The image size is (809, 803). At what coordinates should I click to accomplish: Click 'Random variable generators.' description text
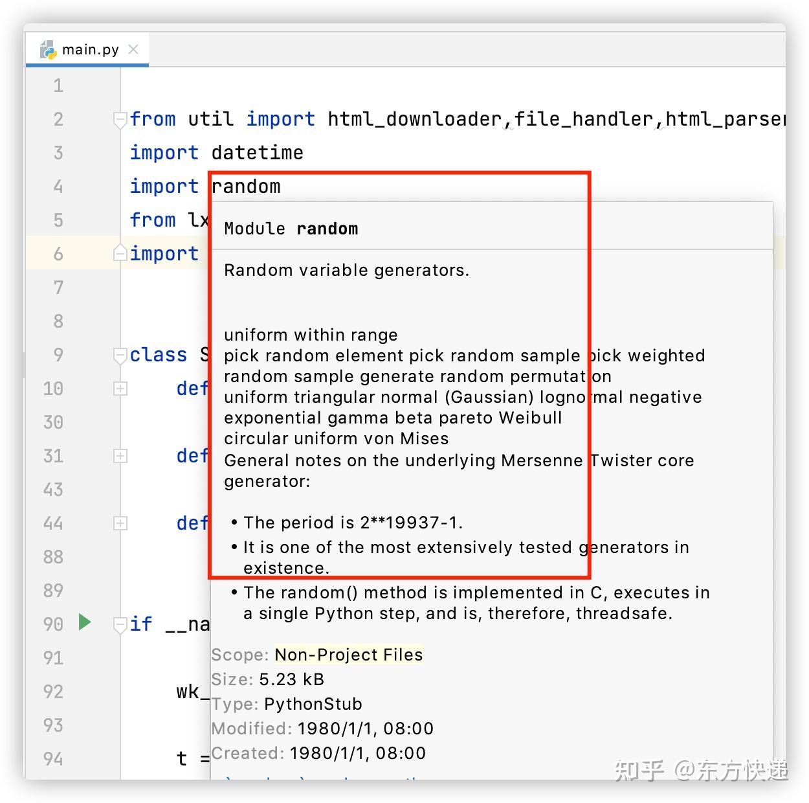pyautogui.click(x=346, y=270)
